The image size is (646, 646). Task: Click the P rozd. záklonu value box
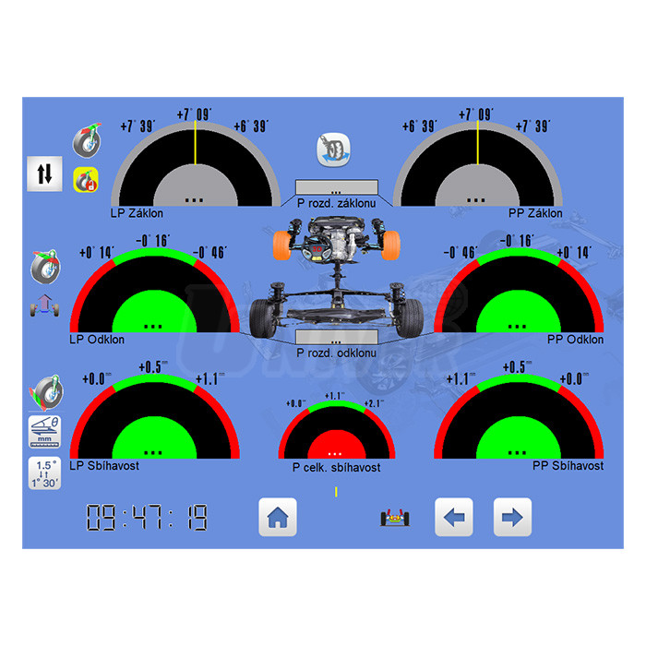coord(336,187)
